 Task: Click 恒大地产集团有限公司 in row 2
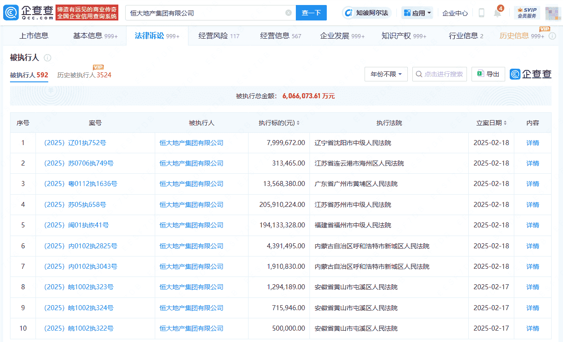coord(191,163)
